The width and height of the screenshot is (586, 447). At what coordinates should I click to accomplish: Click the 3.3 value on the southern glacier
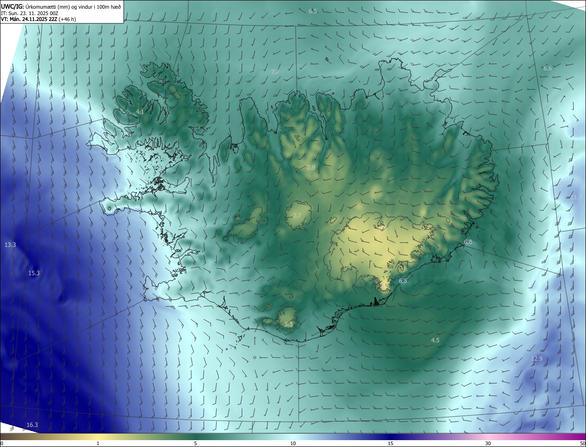point(288,325)
